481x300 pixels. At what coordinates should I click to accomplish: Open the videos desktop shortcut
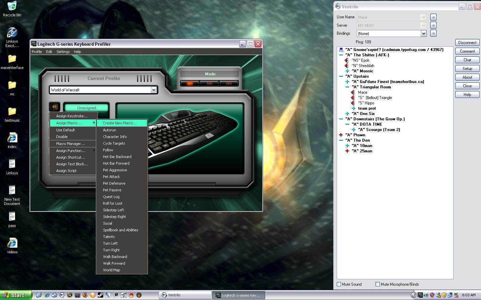point(12,243)
